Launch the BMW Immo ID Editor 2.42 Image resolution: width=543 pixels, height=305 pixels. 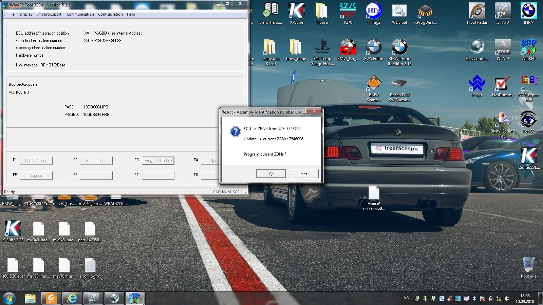[399, 52]
